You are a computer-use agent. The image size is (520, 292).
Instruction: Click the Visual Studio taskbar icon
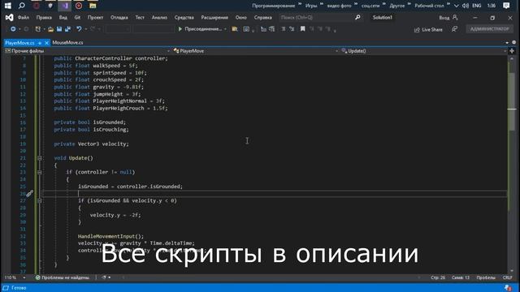pyautogui.click(x=65, y=6)
